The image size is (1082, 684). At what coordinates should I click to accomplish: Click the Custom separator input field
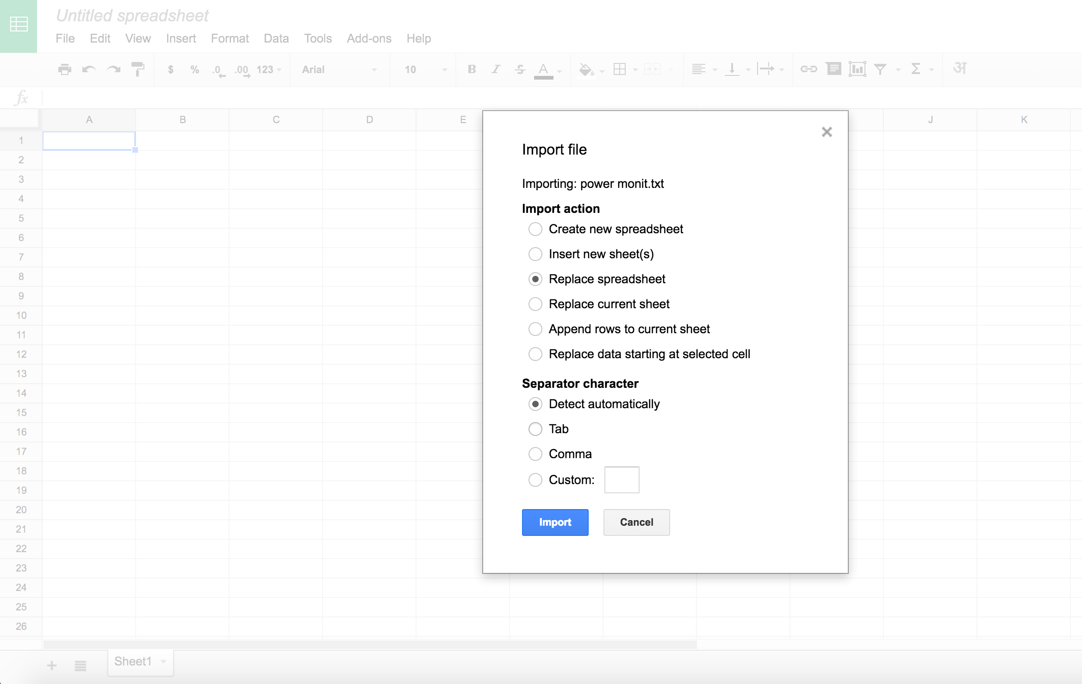click(622, 479)
